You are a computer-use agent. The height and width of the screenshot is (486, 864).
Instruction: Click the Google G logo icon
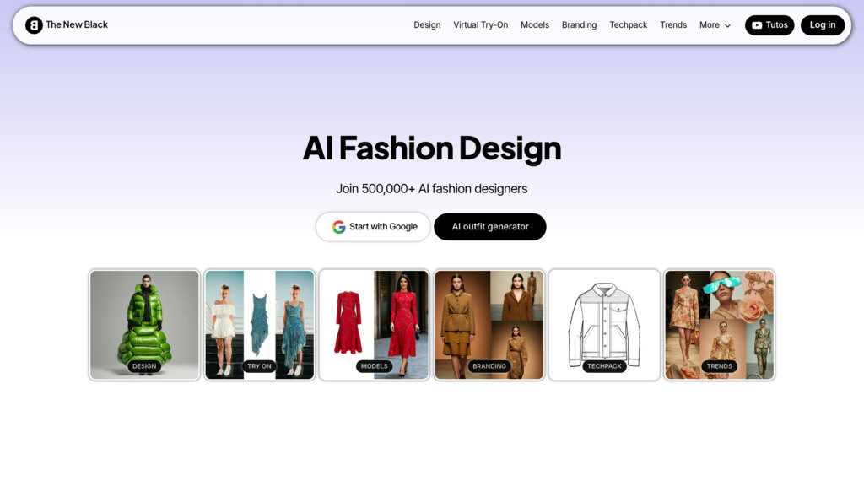click(x=338, y=227)
